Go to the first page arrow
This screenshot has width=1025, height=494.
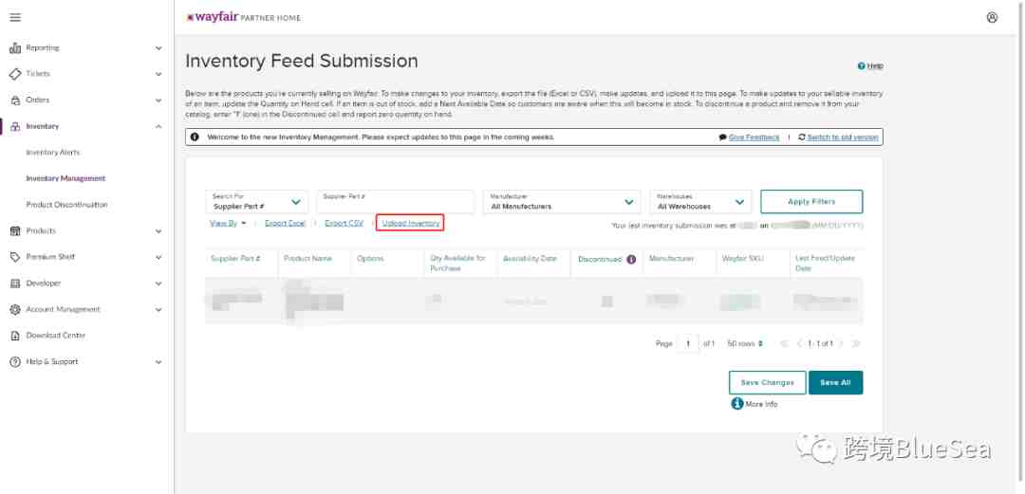(x=785, y=343)
